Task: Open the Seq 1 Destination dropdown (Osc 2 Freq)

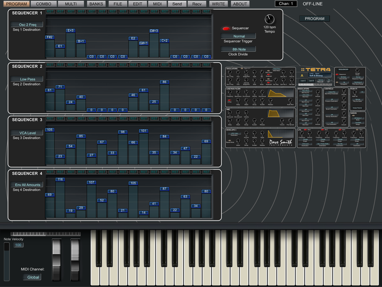Action: click(x=27, y=24)
